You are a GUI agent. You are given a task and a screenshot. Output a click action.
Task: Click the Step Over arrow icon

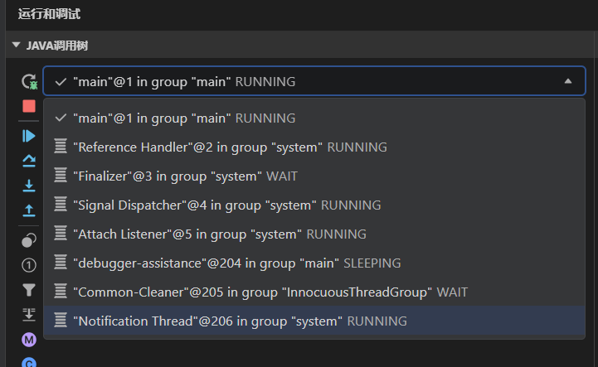pyautogui.click(x=29, y=161)
